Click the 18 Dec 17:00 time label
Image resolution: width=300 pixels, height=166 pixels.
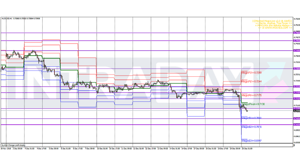(x=223, y=149)
